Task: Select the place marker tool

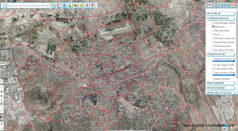Action: click(1, 100)
